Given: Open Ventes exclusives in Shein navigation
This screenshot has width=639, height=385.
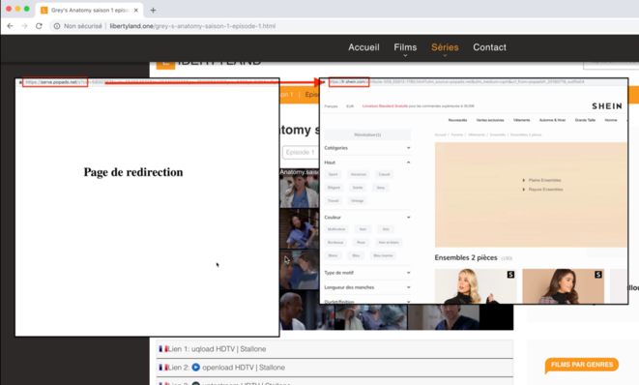Looking at the screenshot, I should pos(490,120).
